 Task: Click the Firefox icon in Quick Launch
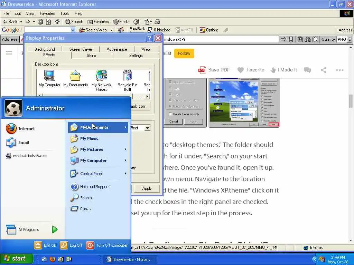53,259
